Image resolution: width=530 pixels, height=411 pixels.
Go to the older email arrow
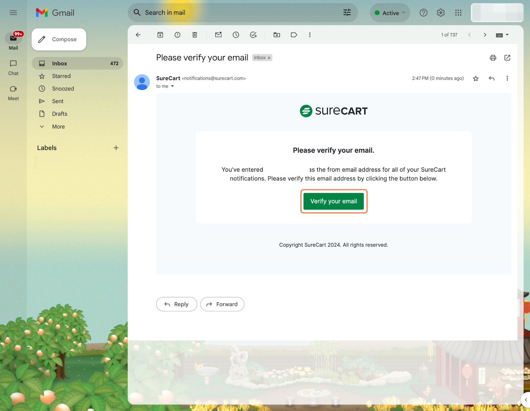click(485, 35)
